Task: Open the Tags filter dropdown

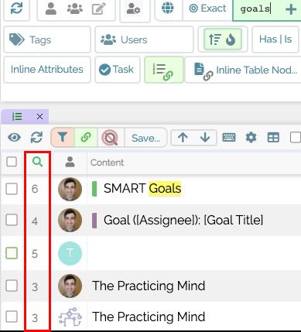Action: pyautogui.click(x=47, y=39)
